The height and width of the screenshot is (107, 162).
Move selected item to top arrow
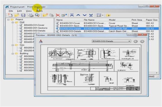72,15
